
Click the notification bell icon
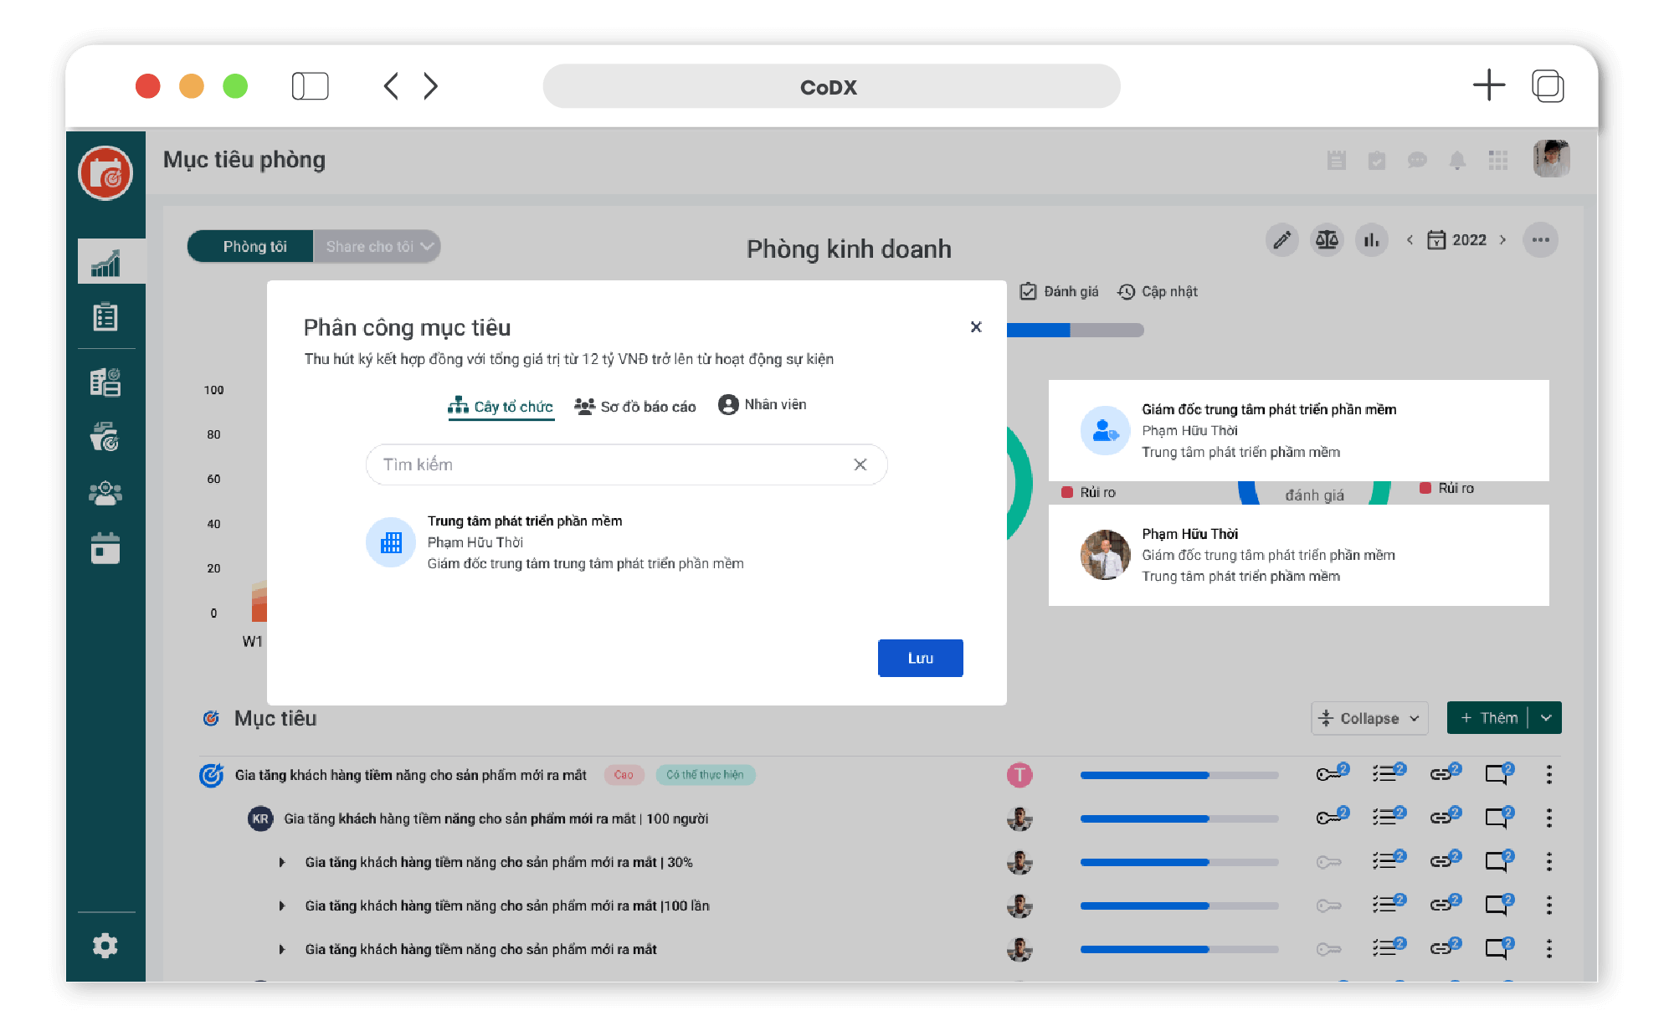click(1457, 161)
